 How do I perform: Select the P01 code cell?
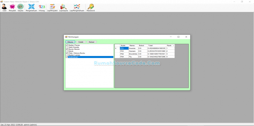(x=124, y=48)
